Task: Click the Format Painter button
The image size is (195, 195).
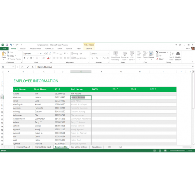Action: coord(15,59)
